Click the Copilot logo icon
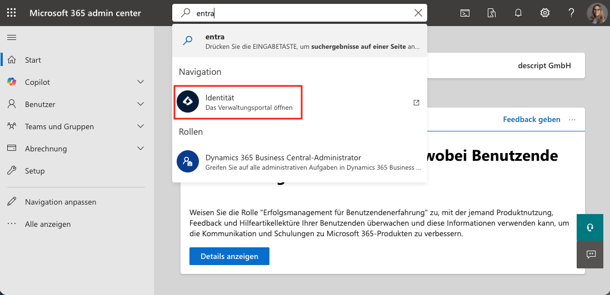 coord(12,82)
